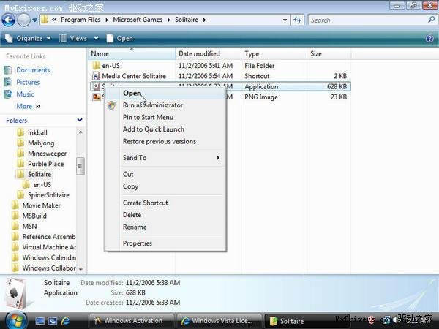Choose Cut from the context menu

(165, 174)
